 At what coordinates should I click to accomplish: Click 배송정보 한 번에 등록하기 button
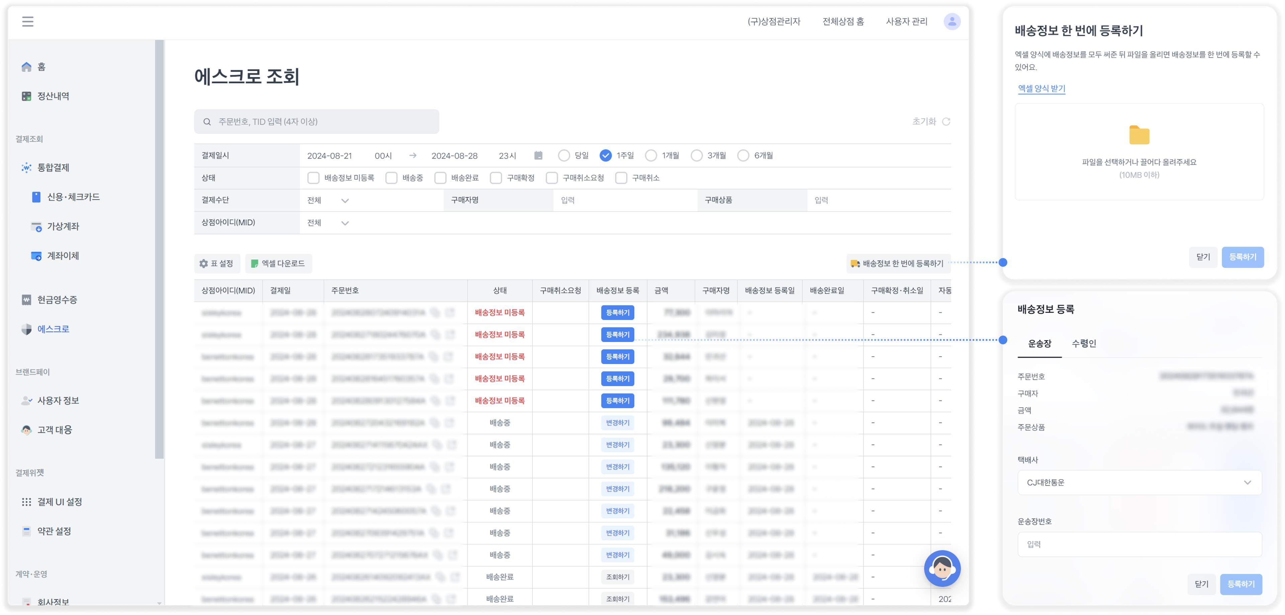898,263
